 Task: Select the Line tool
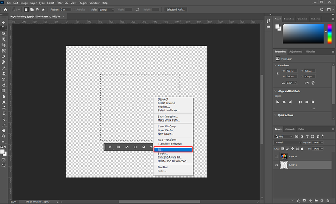click(x=4, y=125)
